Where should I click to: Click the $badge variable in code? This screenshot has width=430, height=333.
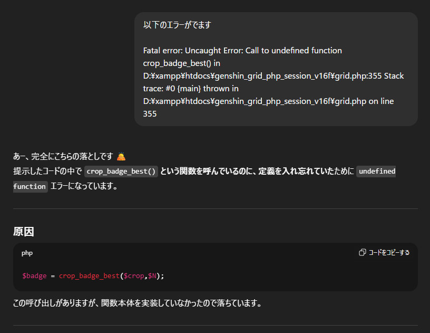(x=34, y=275)
